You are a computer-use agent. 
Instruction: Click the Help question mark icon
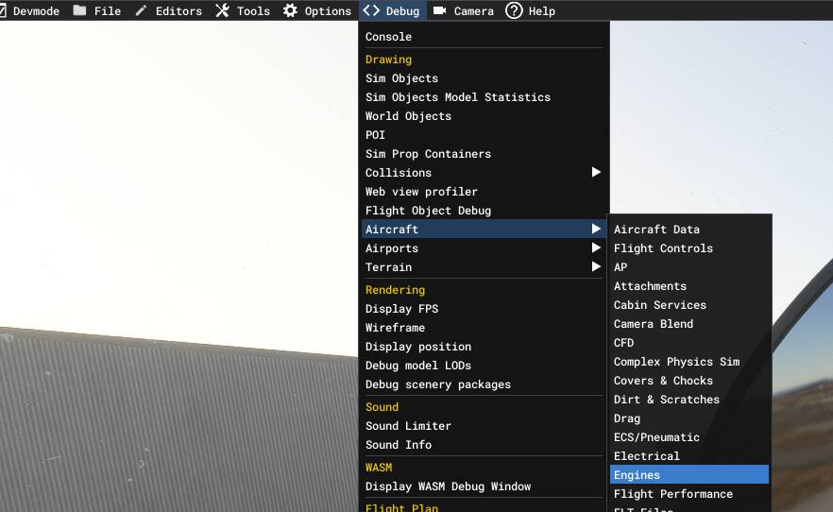(x=514, y=10)
